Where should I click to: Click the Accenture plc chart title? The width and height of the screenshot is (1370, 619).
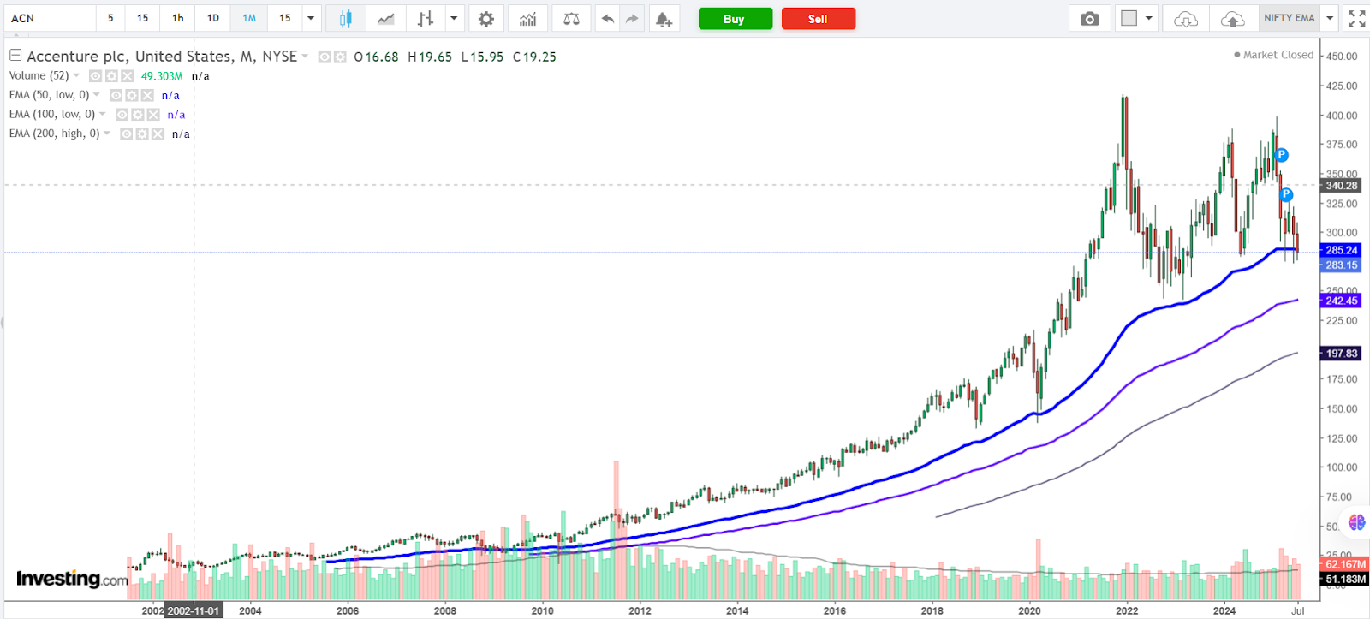162,57
